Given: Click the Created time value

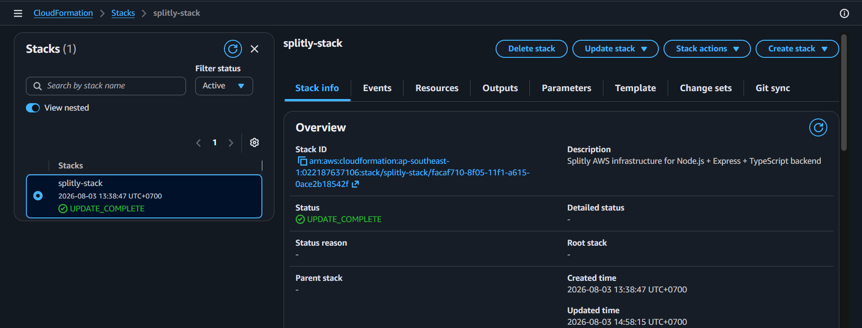Looking at the screenshot, I should (x=627, y=290).
